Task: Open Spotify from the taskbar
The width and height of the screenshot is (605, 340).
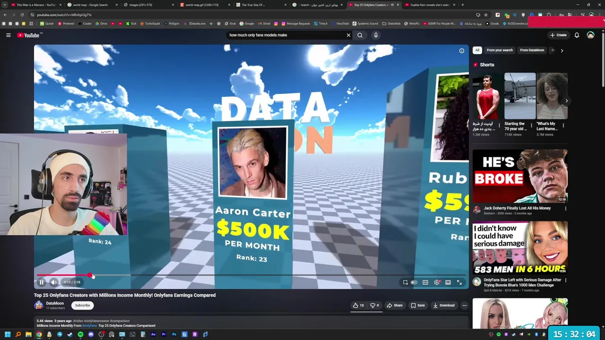Action: (80, 334)
